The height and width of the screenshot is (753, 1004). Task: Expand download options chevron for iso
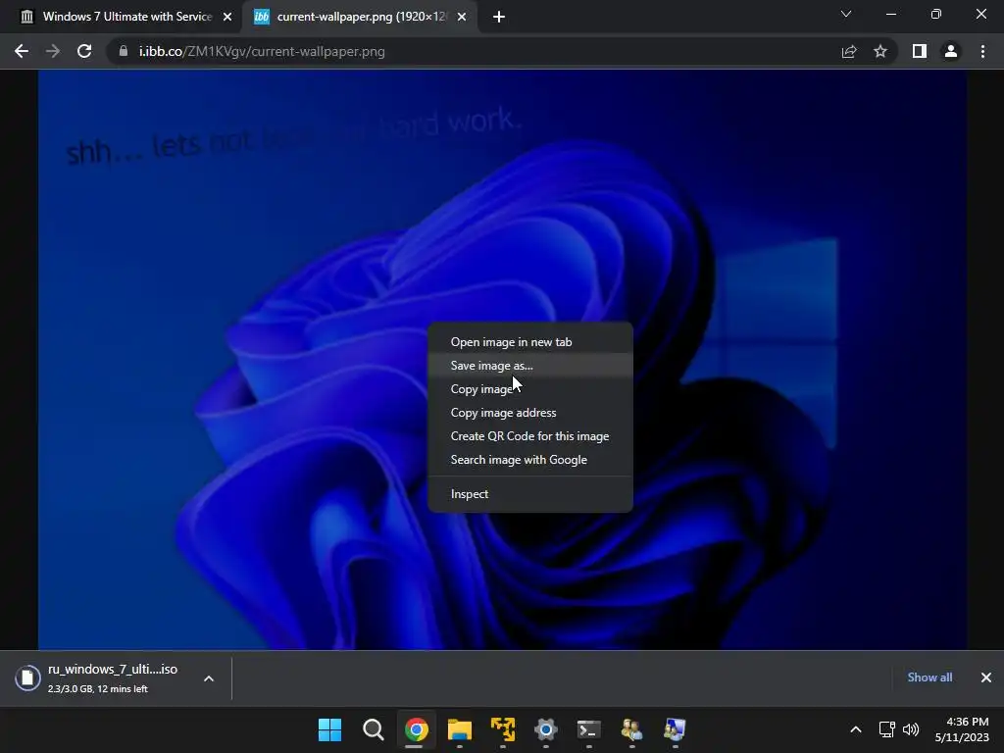pyautogui.click(x=209, y=678)
